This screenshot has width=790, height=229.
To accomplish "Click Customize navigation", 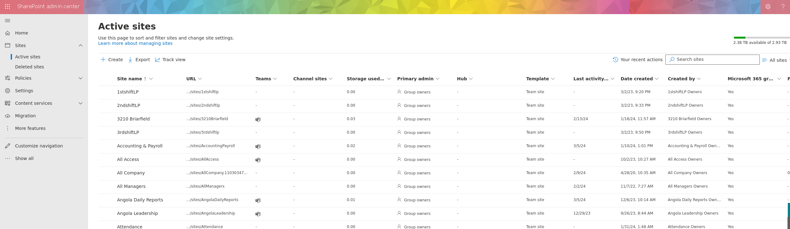I will (39, 146).
